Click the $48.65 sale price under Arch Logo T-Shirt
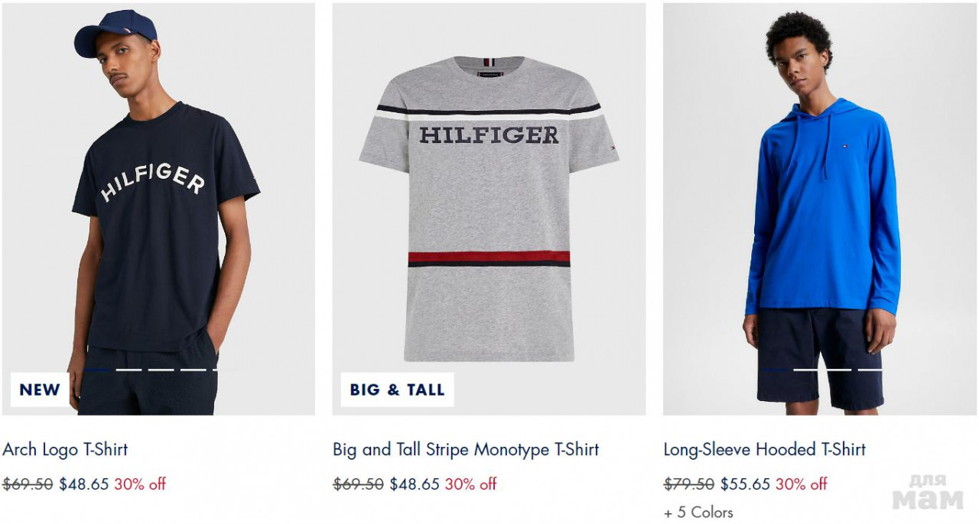Image resolution: width=979 pixels, height=524 pixels. click(x=84, y=484)
